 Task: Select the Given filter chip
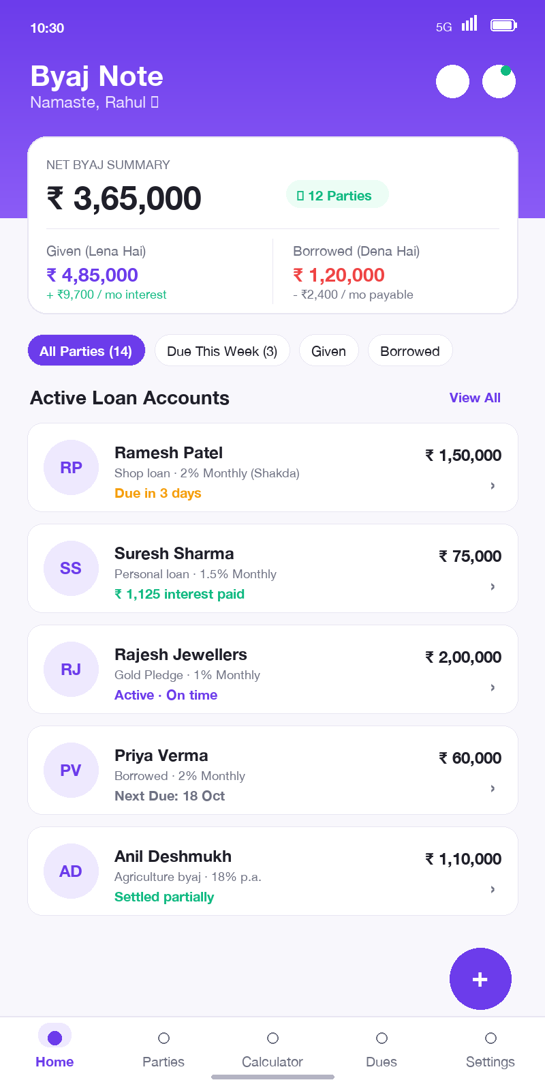point(328,350)
